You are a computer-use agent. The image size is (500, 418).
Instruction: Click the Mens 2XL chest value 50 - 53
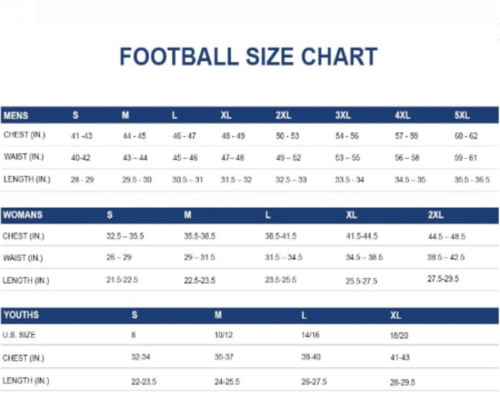[x=287, y=136]
